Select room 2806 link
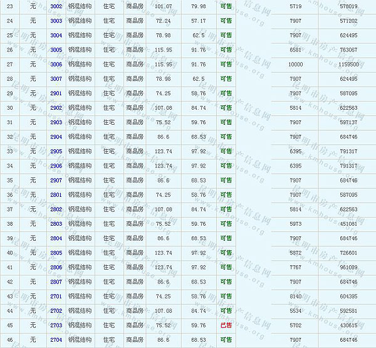The image size is (376, 348). [x=56, y=267]
